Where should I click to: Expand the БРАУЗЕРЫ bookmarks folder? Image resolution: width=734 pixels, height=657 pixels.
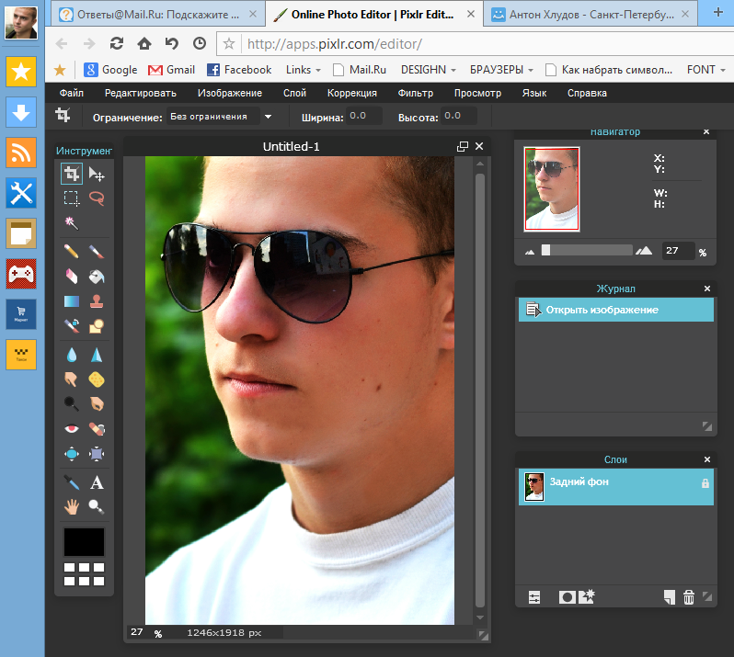coord(501,70)
